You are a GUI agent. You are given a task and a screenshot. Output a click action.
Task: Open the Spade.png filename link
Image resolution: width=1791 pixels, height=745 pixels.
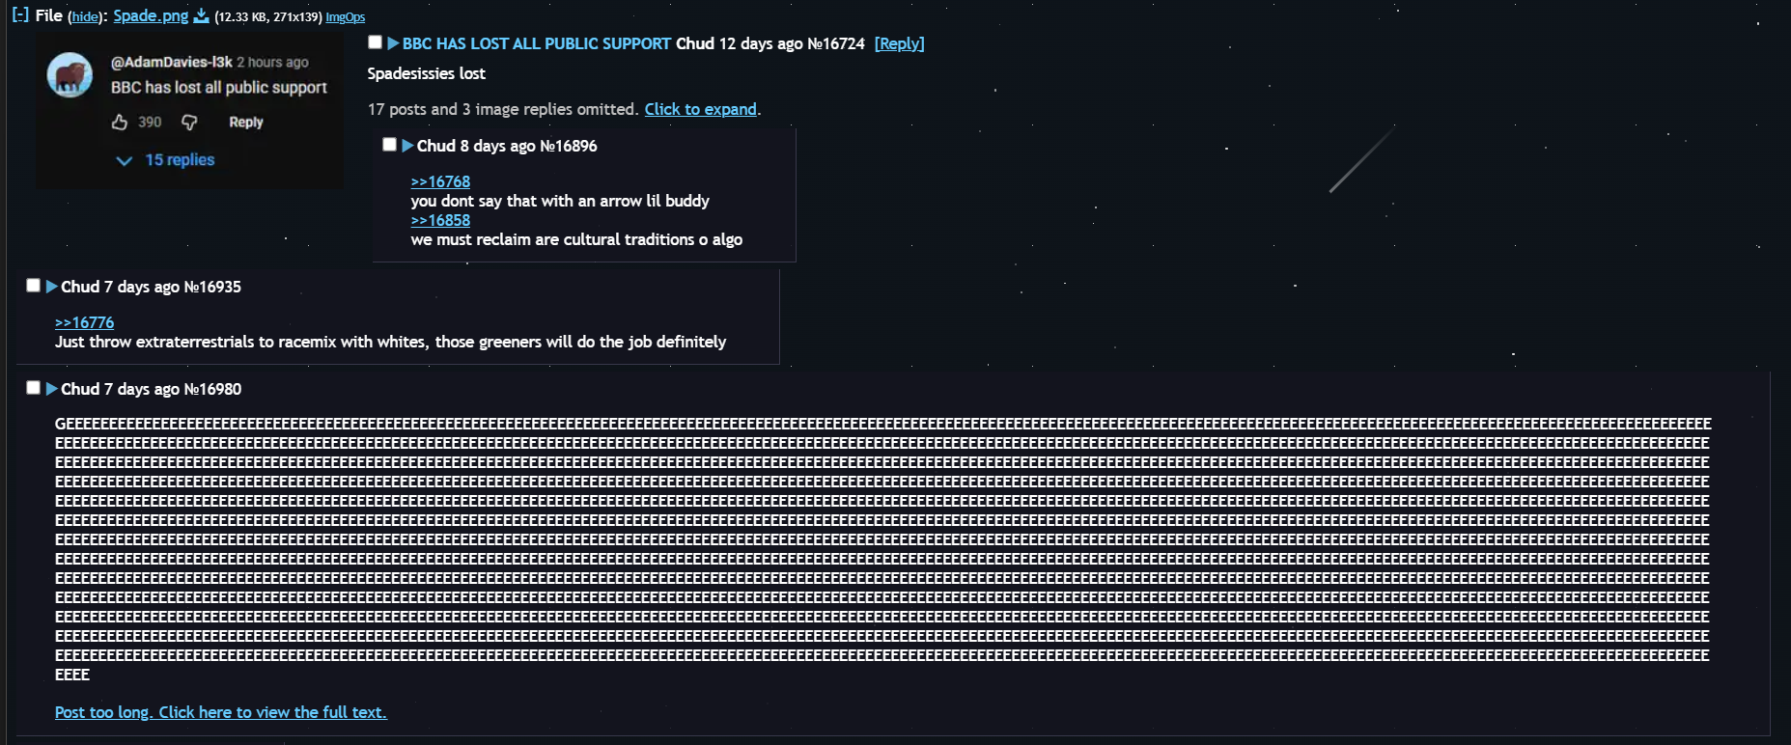[x=151, y=15]
